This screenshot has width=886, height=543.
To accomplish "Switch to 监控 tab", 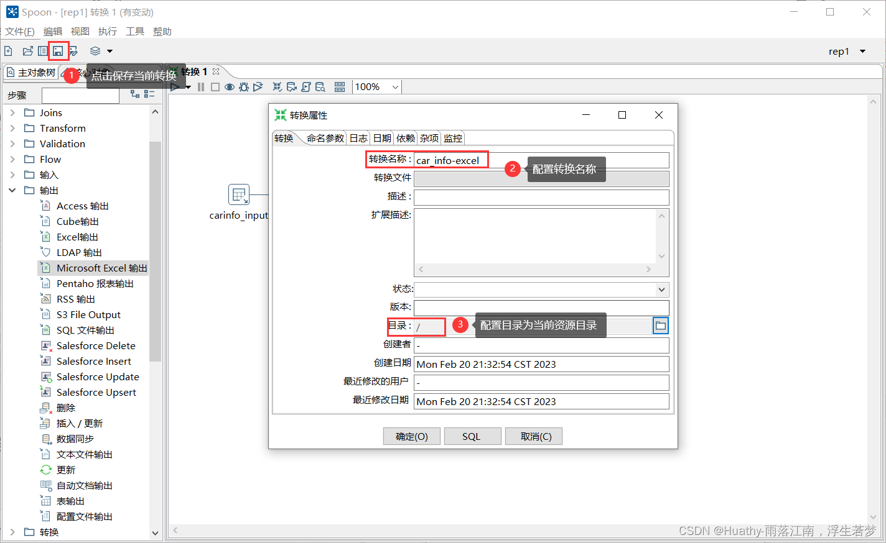I will pos(453,138).
